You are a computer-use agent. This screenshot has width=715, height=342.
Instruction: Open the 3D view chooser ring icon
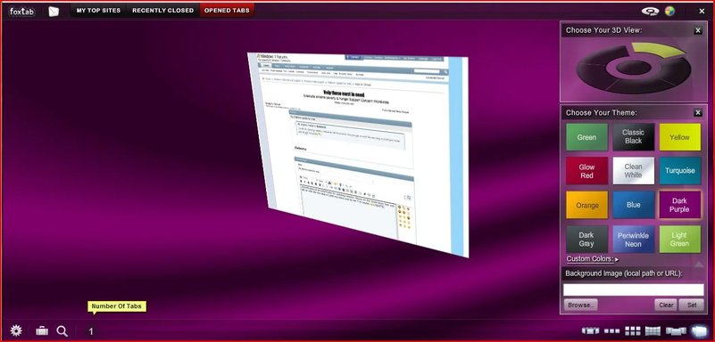click(x=650, y=12)
